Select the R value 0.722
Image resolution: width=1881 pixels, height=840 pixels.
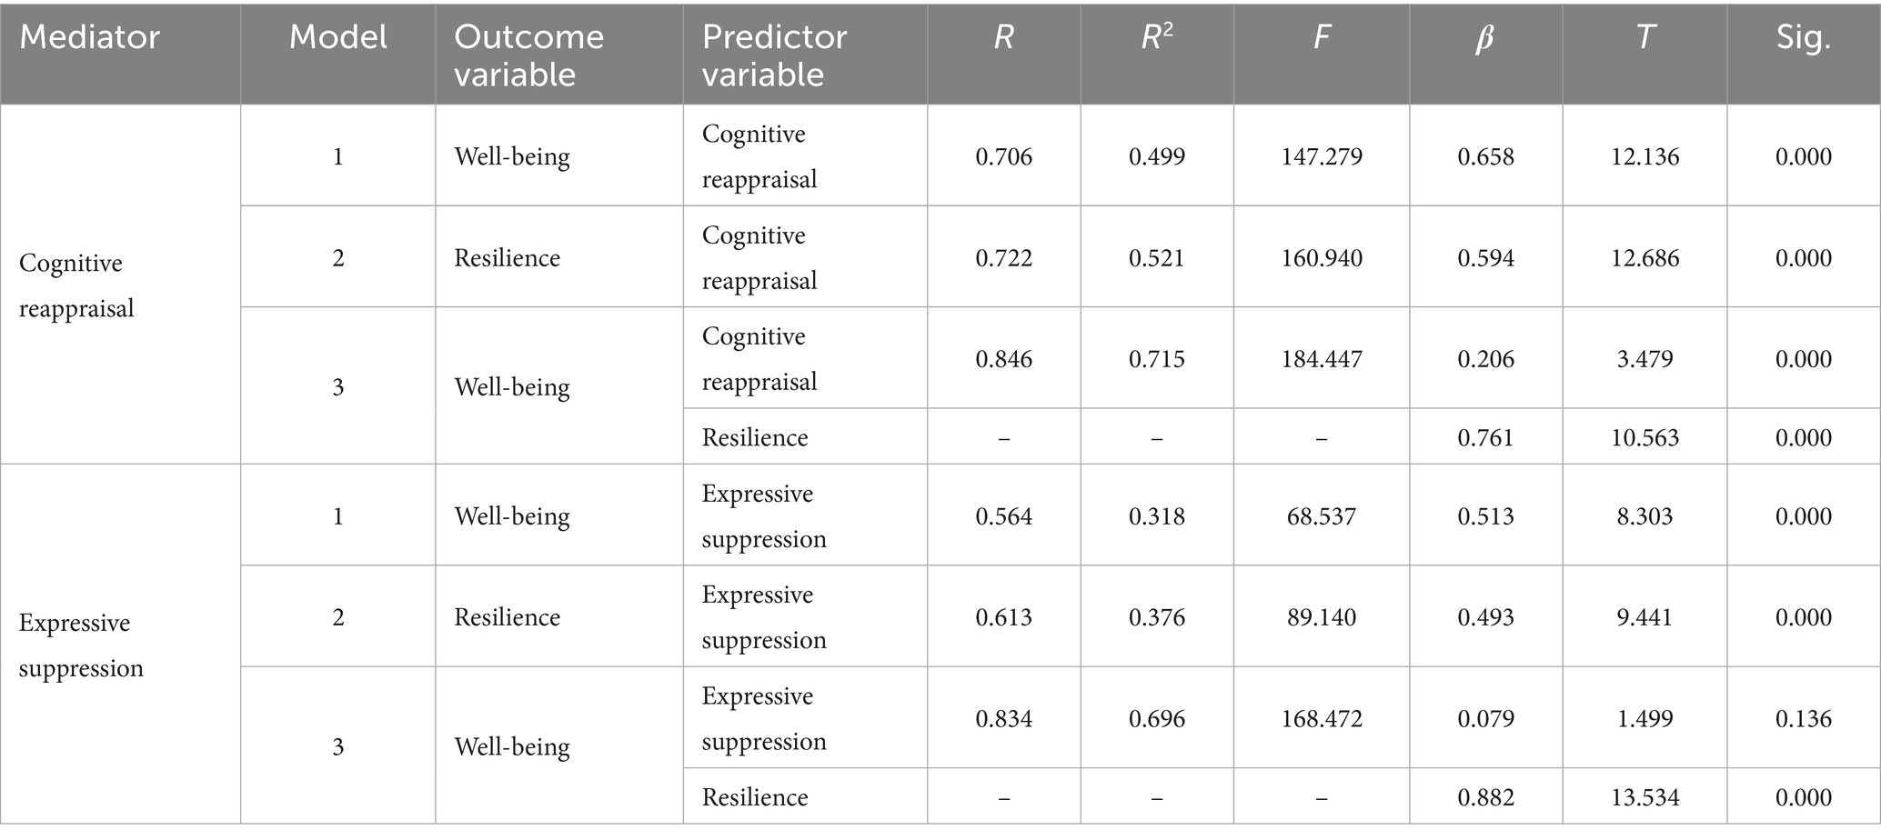click(x=1003, y=258)
